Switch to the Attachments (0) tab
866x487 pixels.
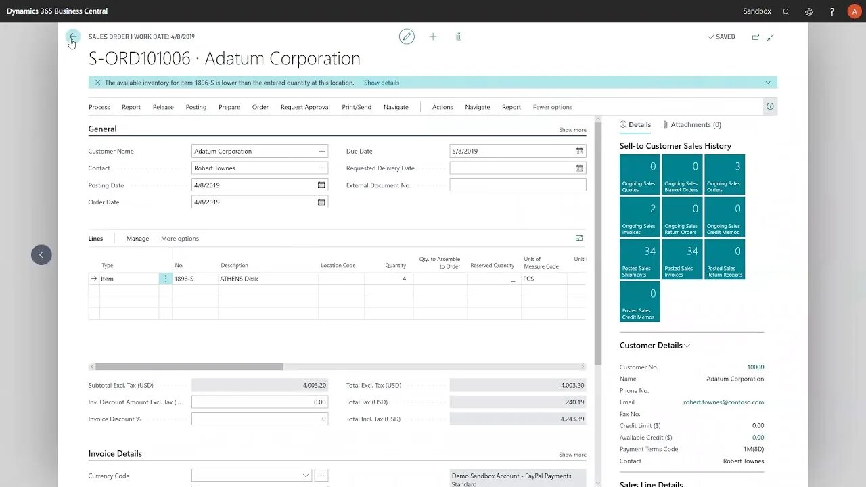(692, 124)
